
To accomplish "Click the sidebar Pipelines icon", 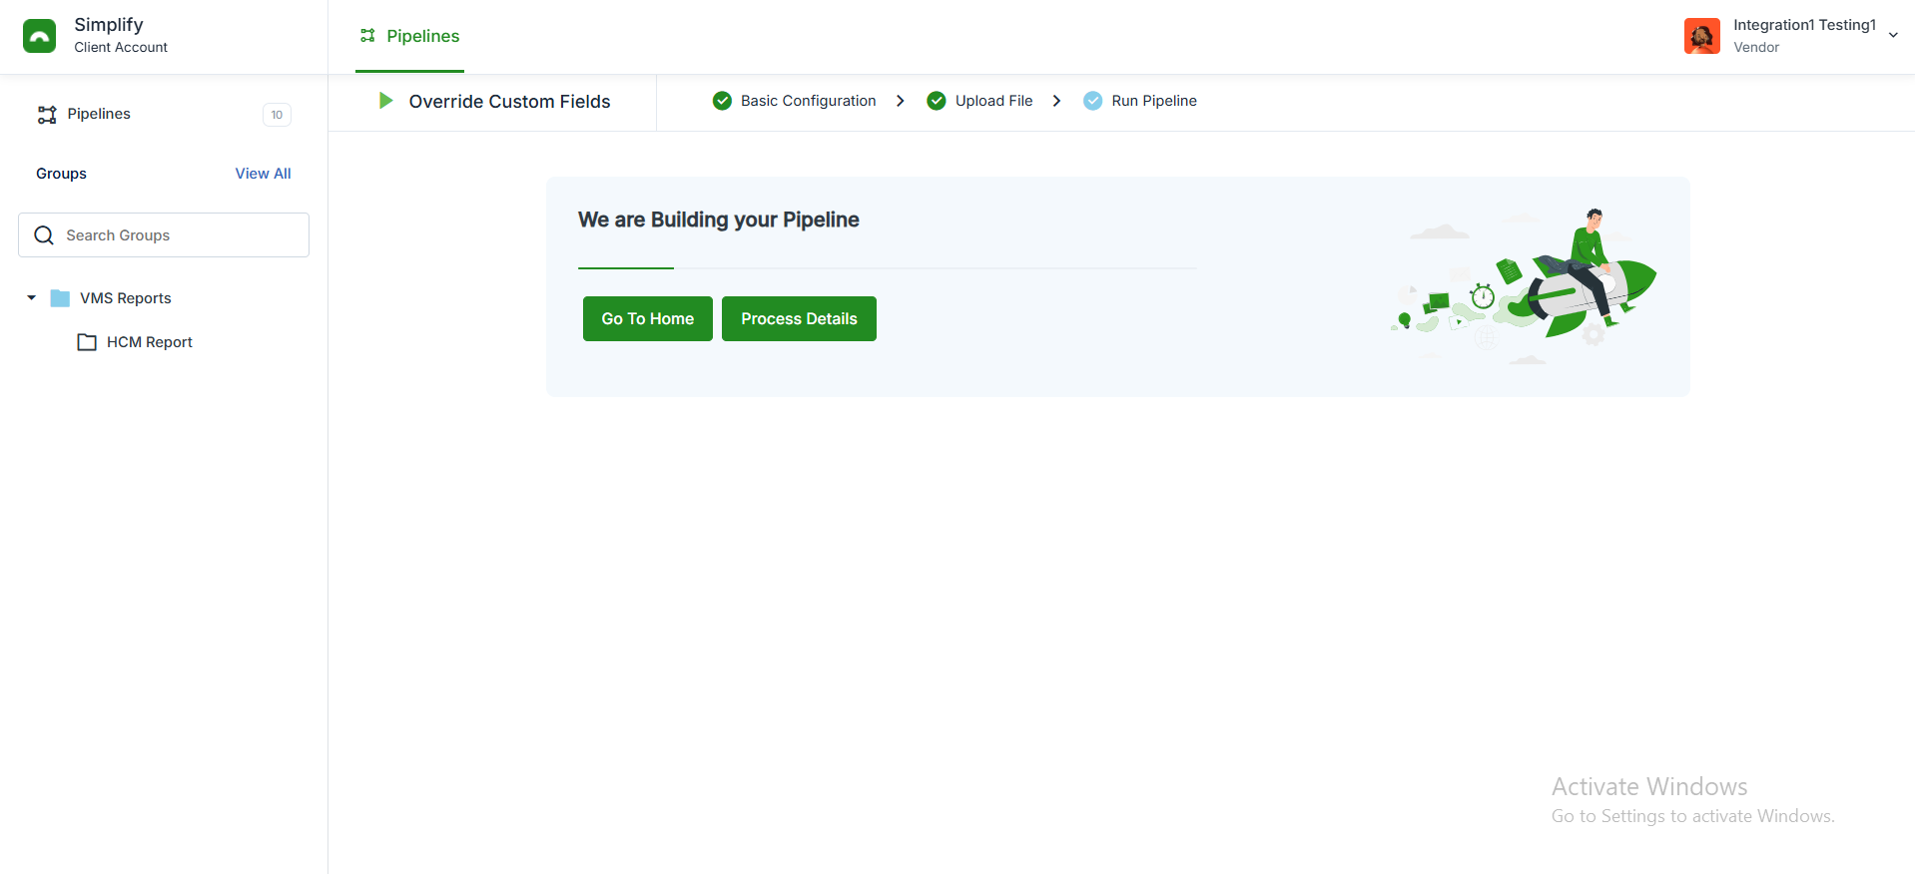I will click(47, 115).
